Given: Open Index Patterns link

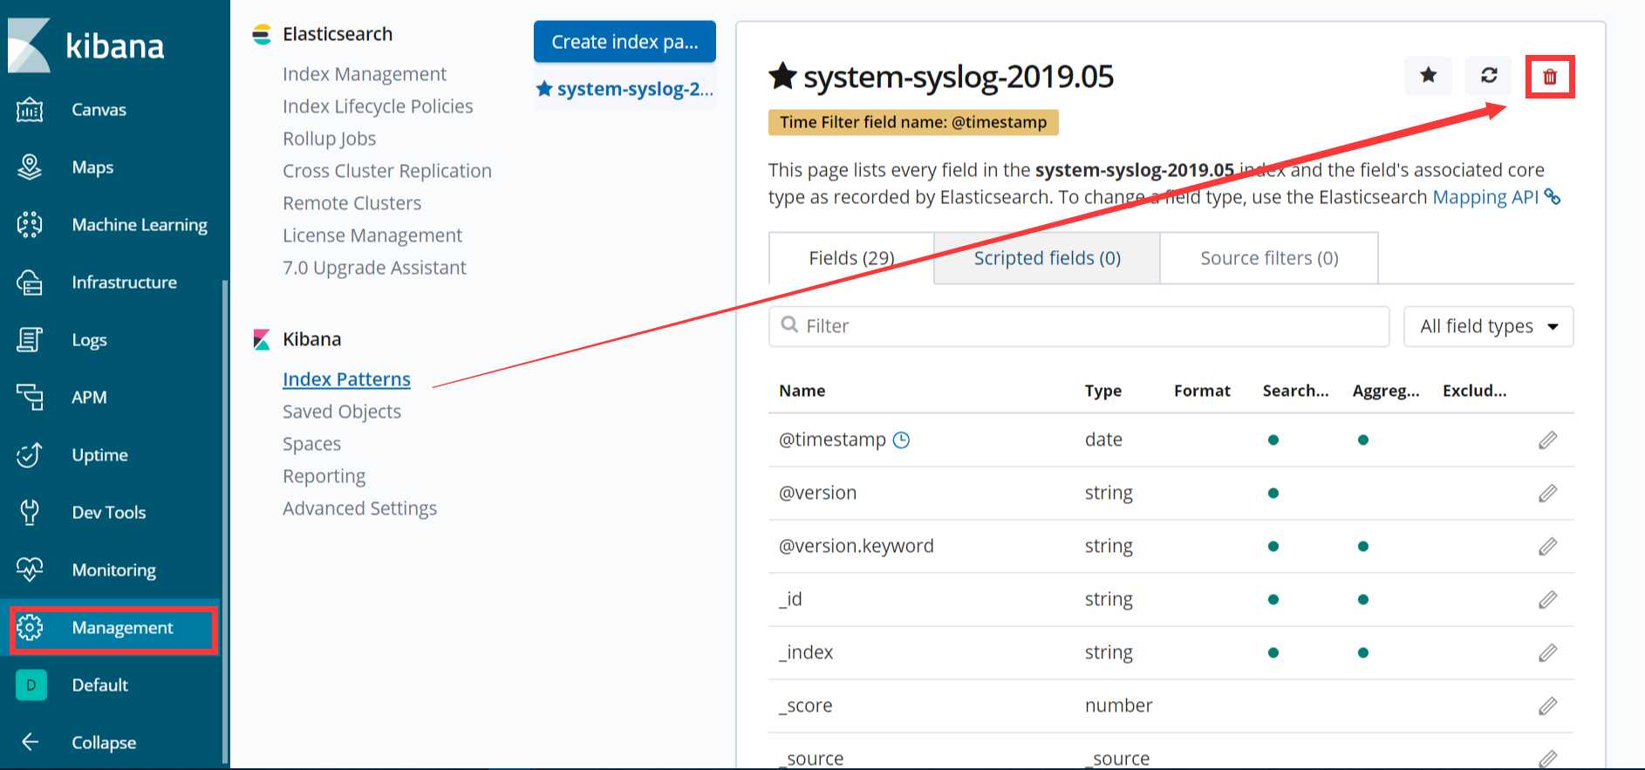Looking at the screenshot, I should (x=346, y=379).
